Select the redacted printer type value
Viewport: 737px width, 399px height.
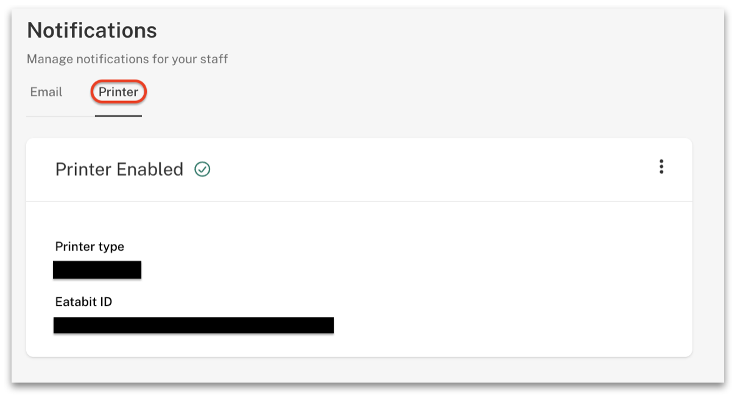click(x=97, y=269)
